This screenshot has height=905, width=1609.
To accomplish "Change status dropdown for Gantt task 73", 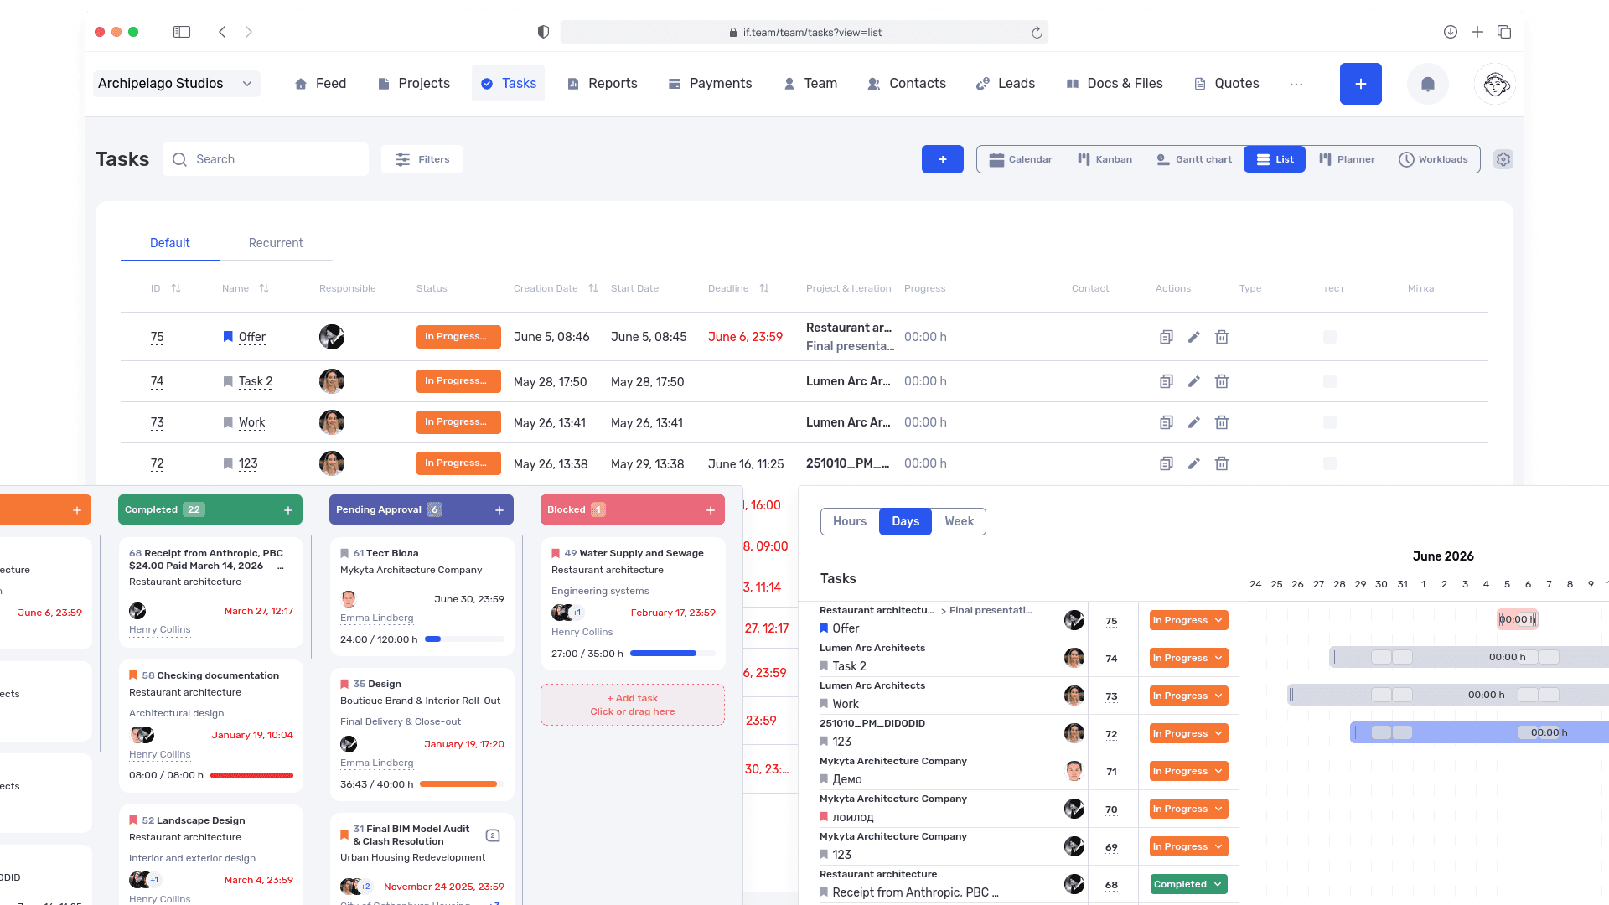I will pyautogui.click(x=1188, y=696).
